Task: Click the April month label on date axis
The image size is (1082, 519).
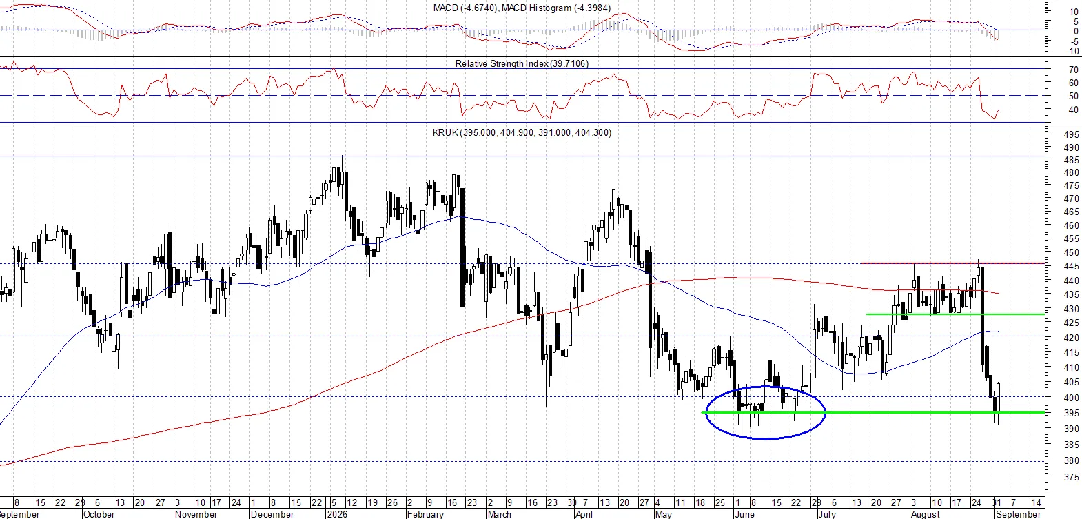Action: pos(584,514)
